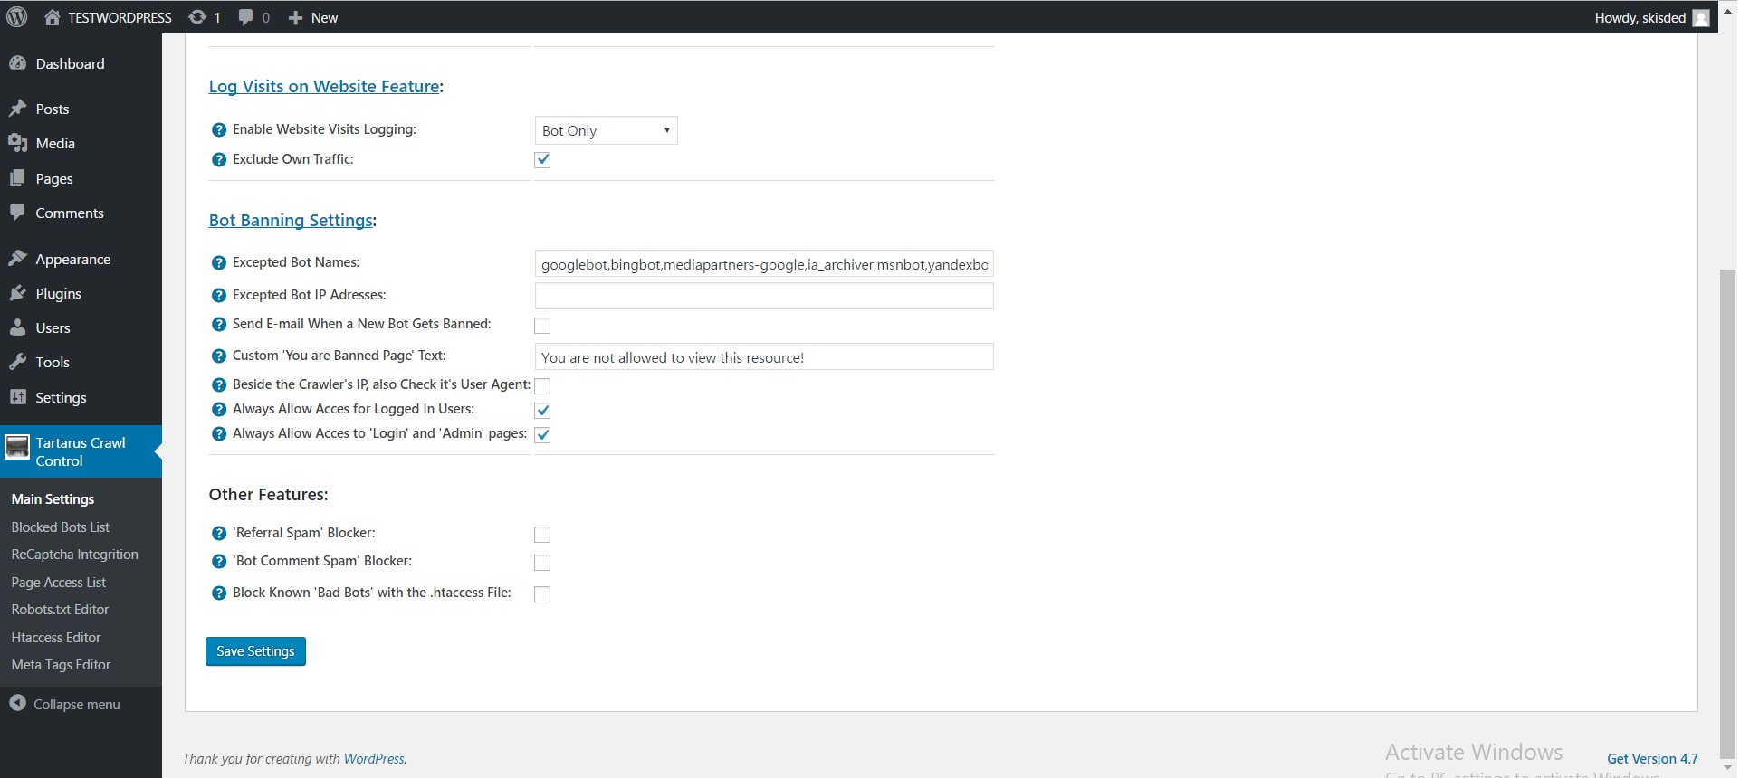Open the updates icon in admin bar
This screenshot has height=778, width=1740.
click(x=197, y=17)
